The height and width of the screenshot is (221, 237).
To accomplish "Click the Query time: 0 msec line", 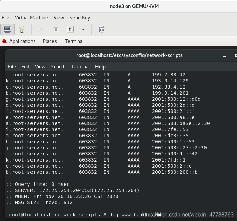I will pos(38,185).
